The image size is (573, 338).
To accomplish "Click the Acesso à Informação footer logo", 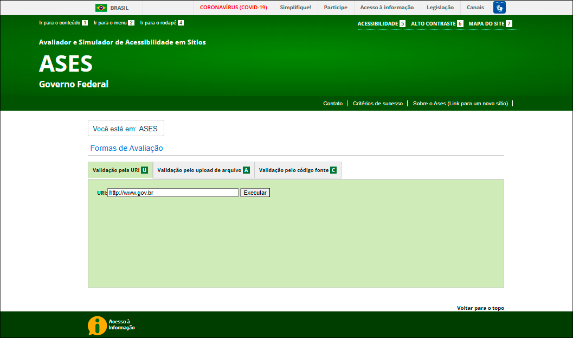I will pos(111,325).
